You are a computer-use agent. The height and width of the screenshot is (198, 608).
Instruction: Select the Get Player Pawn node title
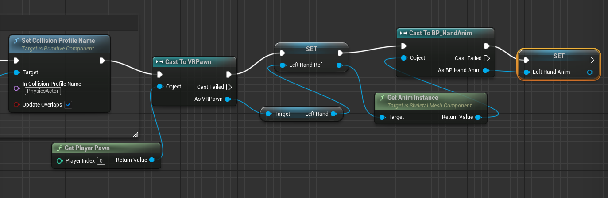click(87, 148)
